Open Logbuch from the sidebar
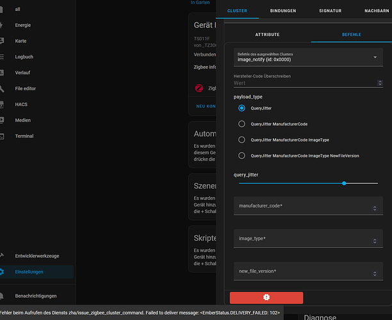The height and width of the screenshot is (320, 392). pyautogui.click(x=2, y=56)
